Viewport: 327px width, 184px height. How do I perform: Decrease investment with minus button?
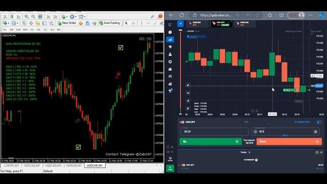point(255,132)
